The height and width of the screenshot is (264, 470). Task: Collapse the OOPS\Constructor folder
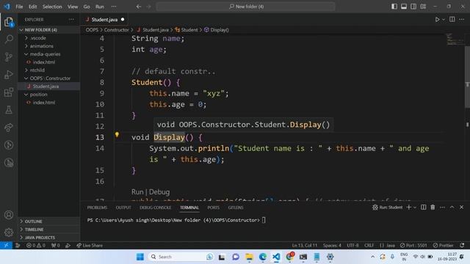point(49,78)
